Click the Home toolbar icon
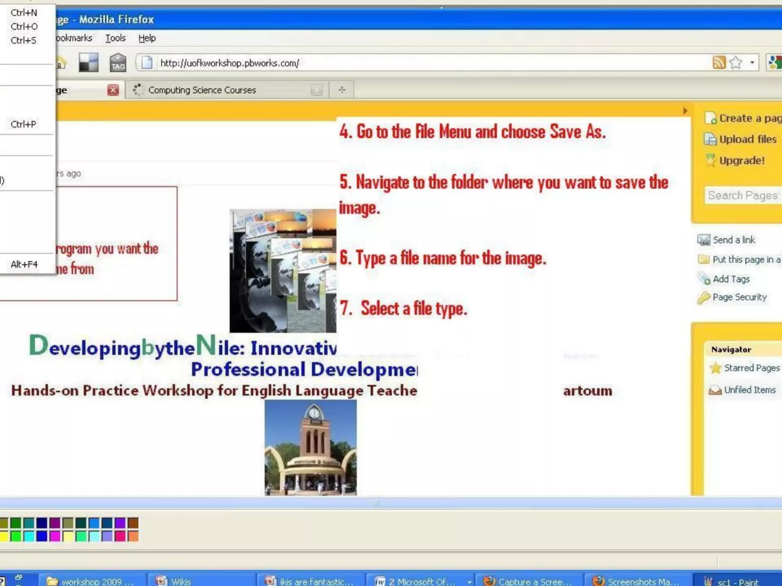782x586 pixels. (x=61, y=63)
